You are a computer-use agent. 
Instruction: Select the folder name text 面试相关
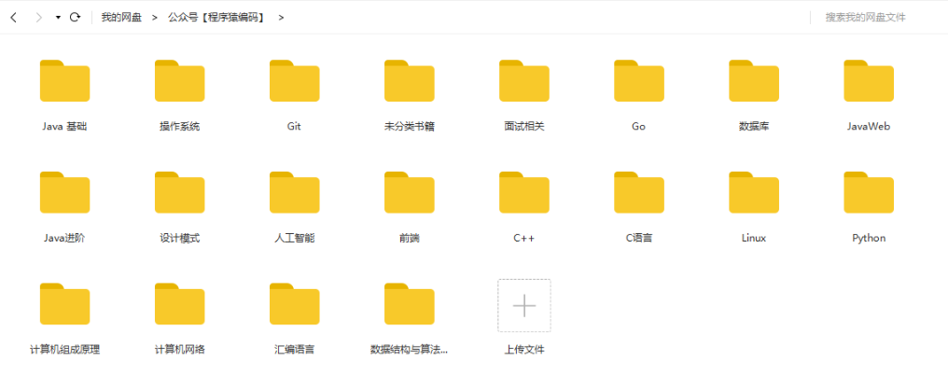tap(524, 126)
